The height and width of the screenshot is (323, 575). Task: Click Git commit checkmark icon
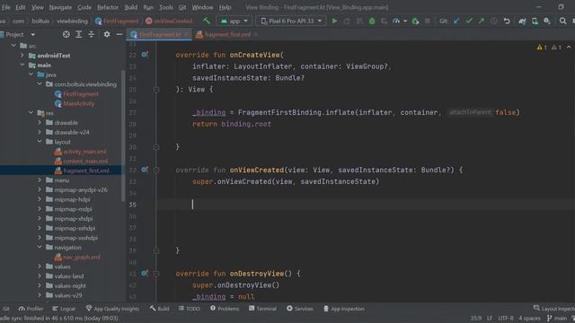[469, 22]
